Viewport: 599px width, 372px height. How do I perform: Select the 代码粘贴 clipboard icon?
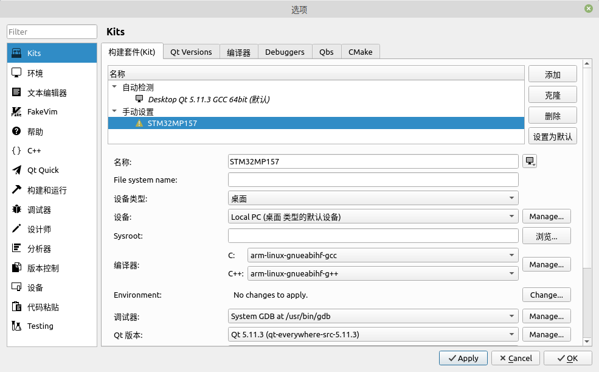click(16, 307)
